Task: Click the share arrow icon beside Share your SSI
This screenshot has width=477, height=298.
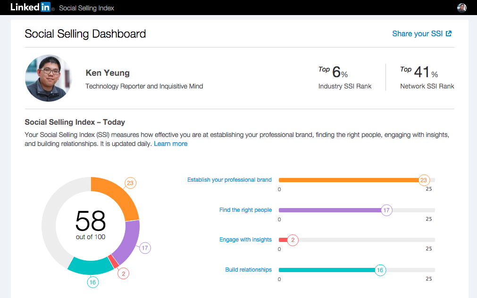Action: [x=449, y=33]
